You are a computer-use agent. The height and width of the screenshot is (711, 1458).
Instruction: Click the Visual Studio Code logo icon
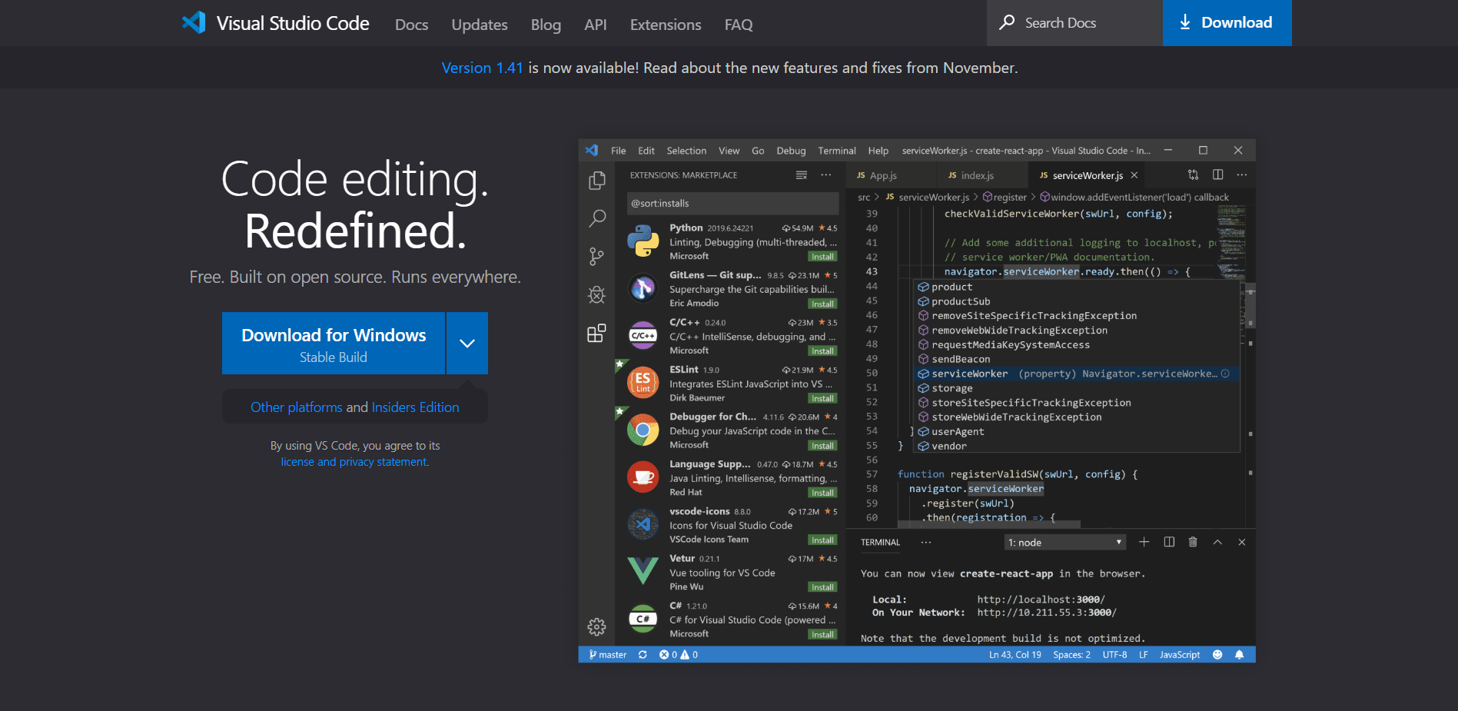[x=194, y=23]
